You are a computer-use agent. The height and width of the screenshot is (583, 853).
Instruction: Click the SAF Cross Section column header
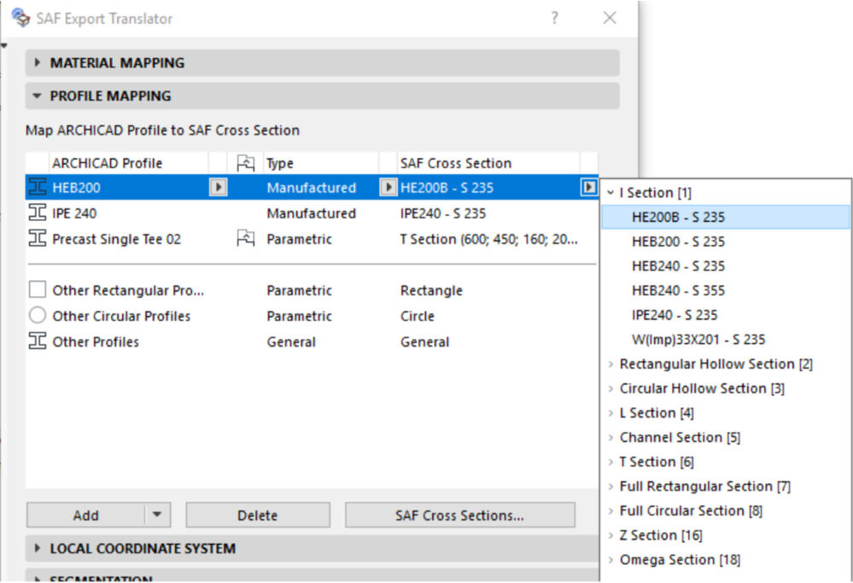(x=488, y=163)
